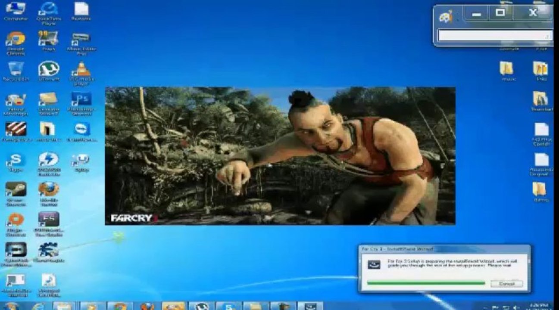Open Internet Explorer from the taskbar
The image size is (559, 310).
click(x=38, y=306)
